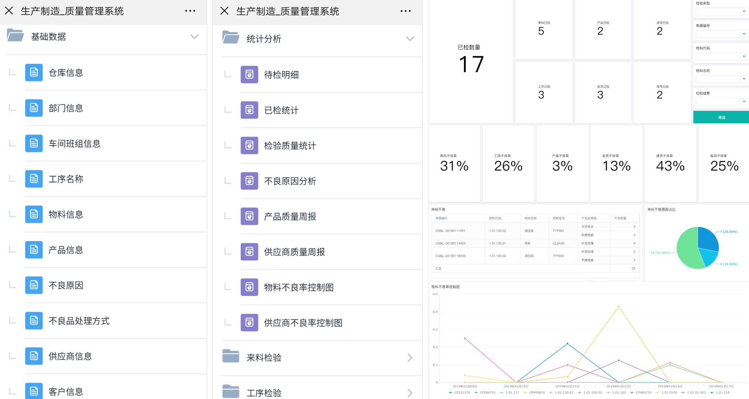This screenshot has height=399, width=749.
Task: Click the 工序检验 folder icon
Action: coord(231,392)
